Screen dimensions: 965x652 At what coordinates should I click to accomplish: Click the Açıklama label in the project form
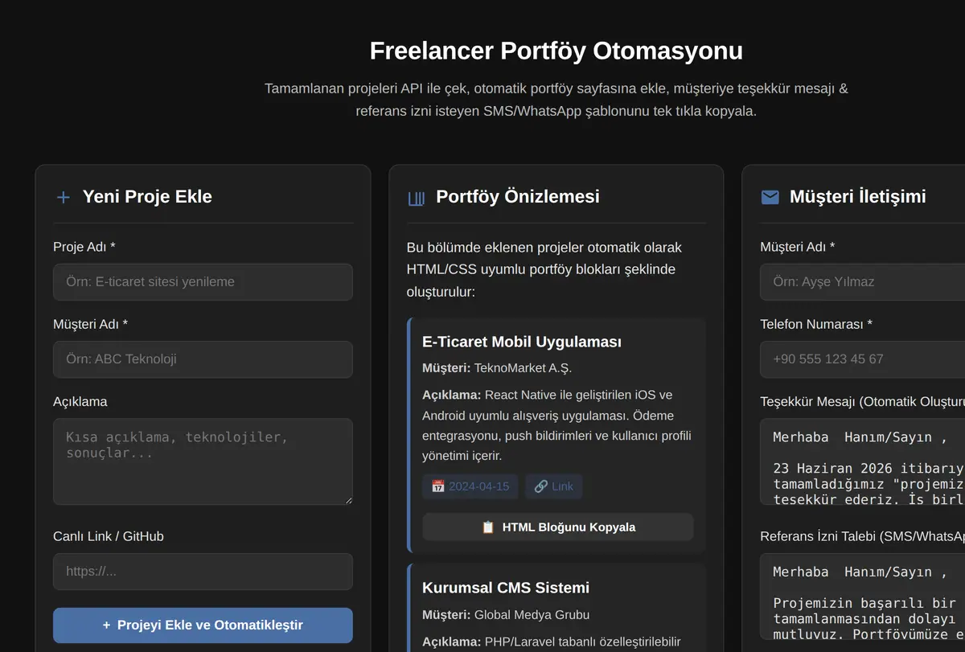[x=80, y=401]
